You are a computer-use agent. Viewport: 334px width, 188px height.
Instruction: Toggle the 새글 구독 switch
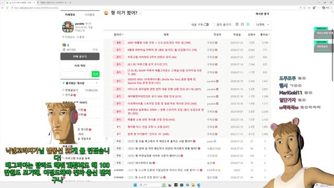(x=206, y=25)
